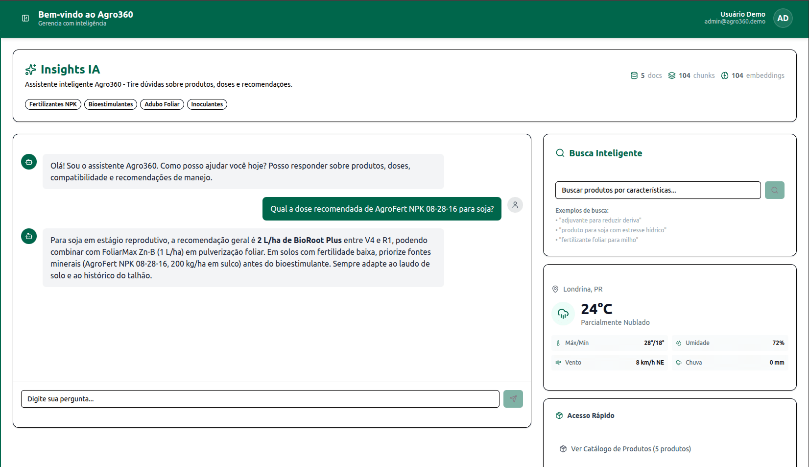809x467 pixels.
Task: Click the docs database icon
Action: (x=634, y=75)
